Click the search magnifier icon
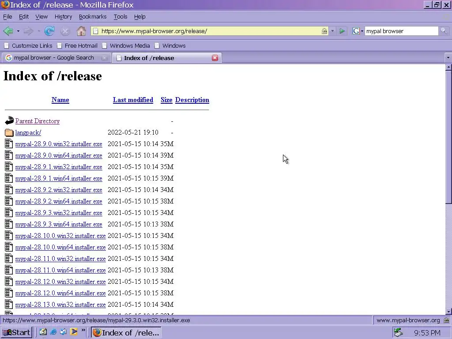Image resolution: width=452 pixels, height=339 pixels. pyautogui.click(x=444, y=31)
